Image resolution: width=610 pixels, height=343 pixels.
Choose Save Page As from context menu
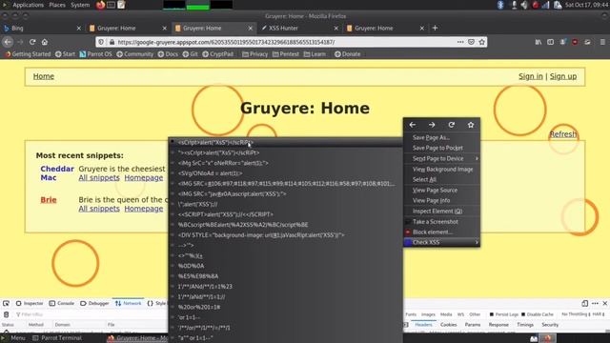441,137
